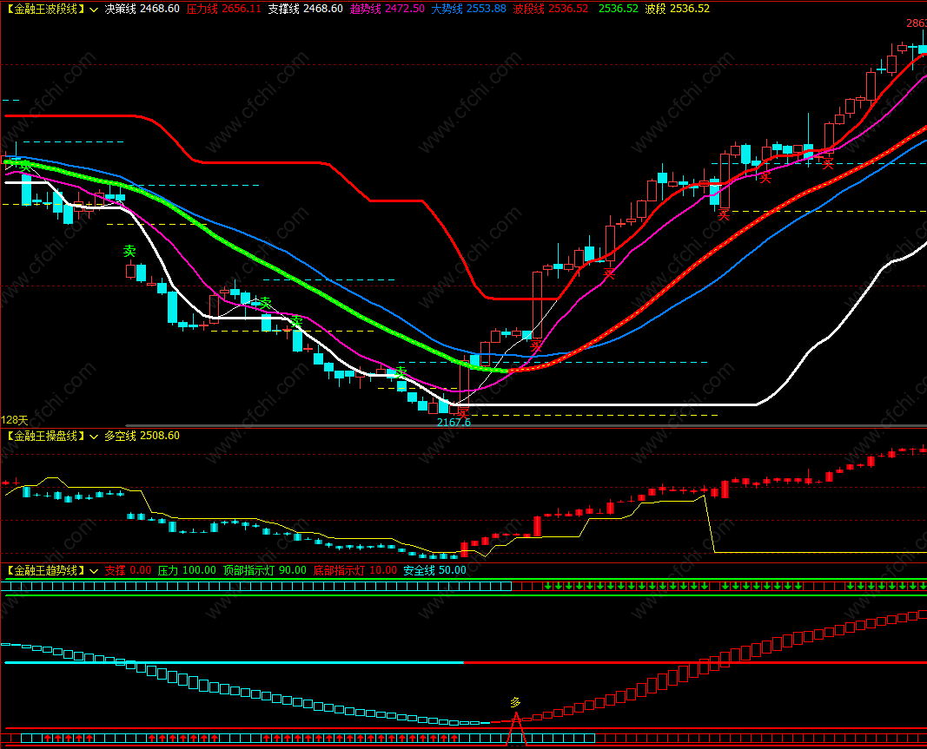Click the 底部指示灯 10.00 readout
This screenshot has height=749, width=927.
pyautogui.click(x=354, y=570)
